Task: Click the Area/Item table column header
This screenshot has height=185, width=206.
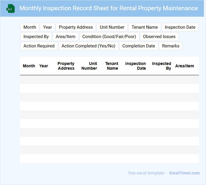Action: pyautogui.click(x=185, y=66)
